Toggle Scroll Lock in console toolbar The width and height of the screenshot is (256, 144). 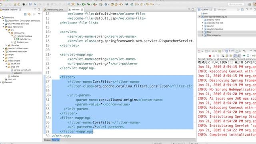(227, 56)
